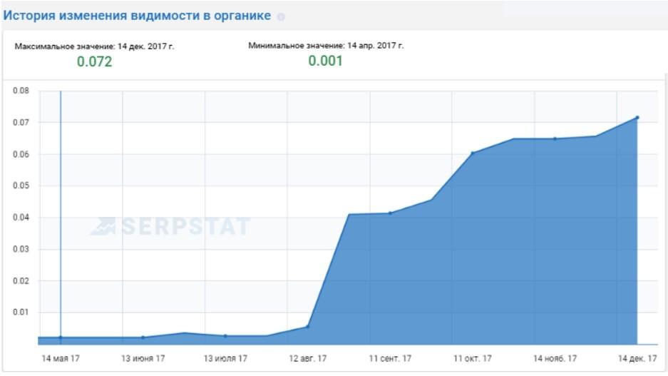
Task: Select the maximum value 0.072
Action: click(x=95, y=61)
